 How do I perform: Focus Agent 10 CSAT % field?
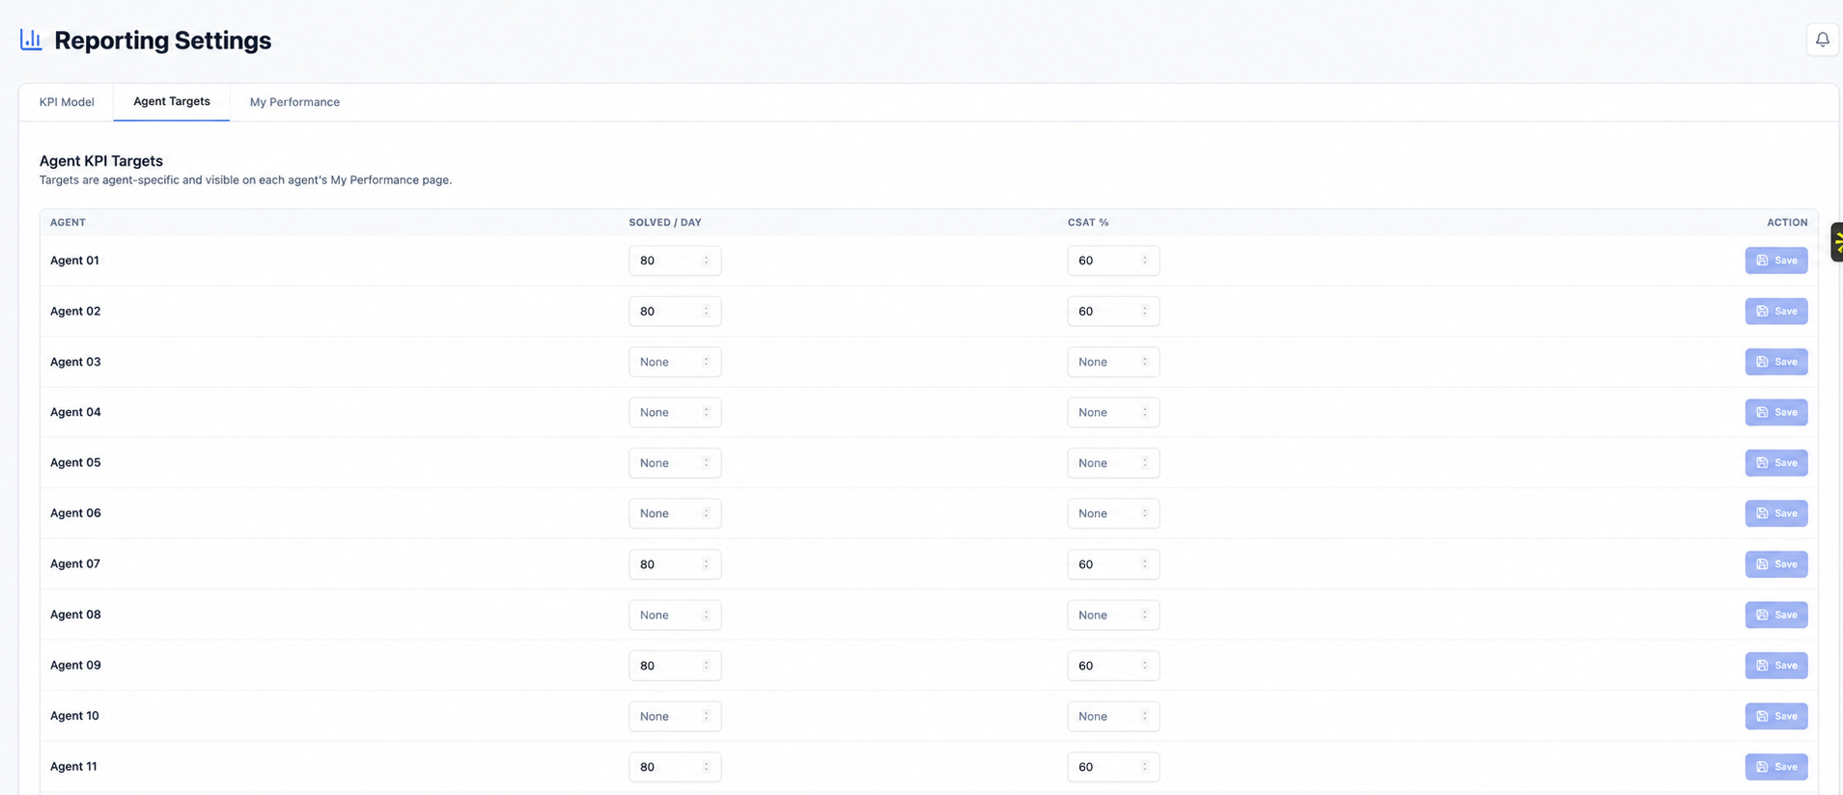point(1113,716)
